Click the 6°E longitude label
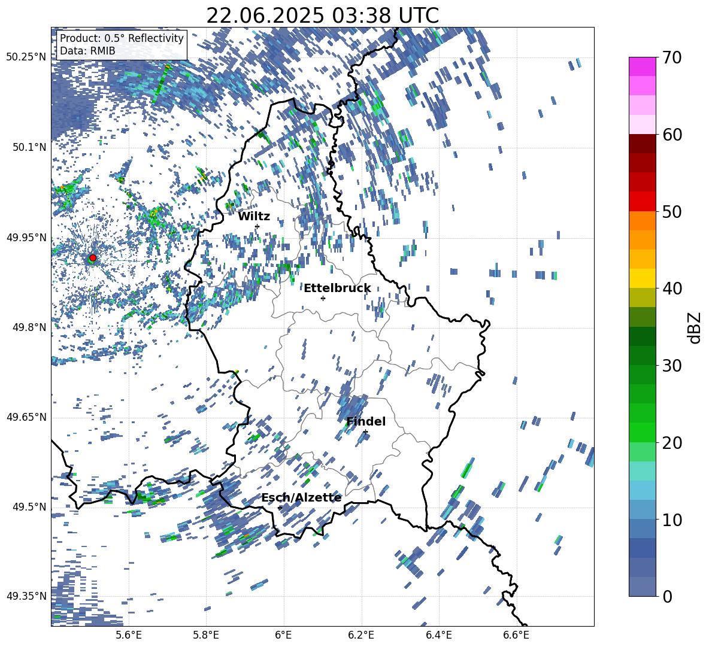The height and width of the screenshot is (647, 709). click(x=283, y=635)
